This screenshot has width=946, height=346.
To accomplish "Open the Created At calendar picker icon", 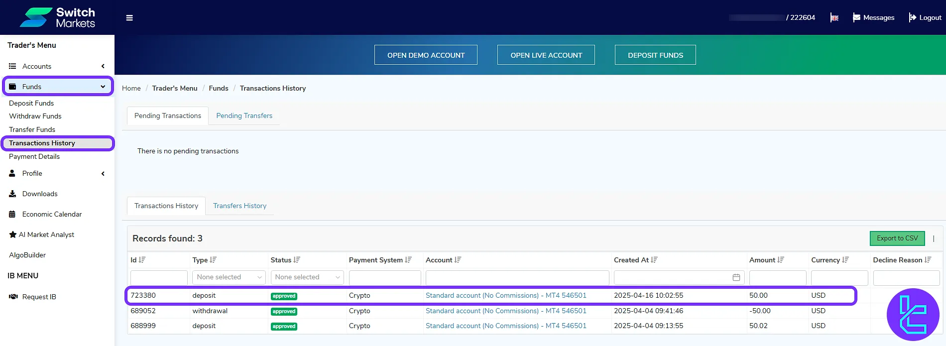I will 736,277.
